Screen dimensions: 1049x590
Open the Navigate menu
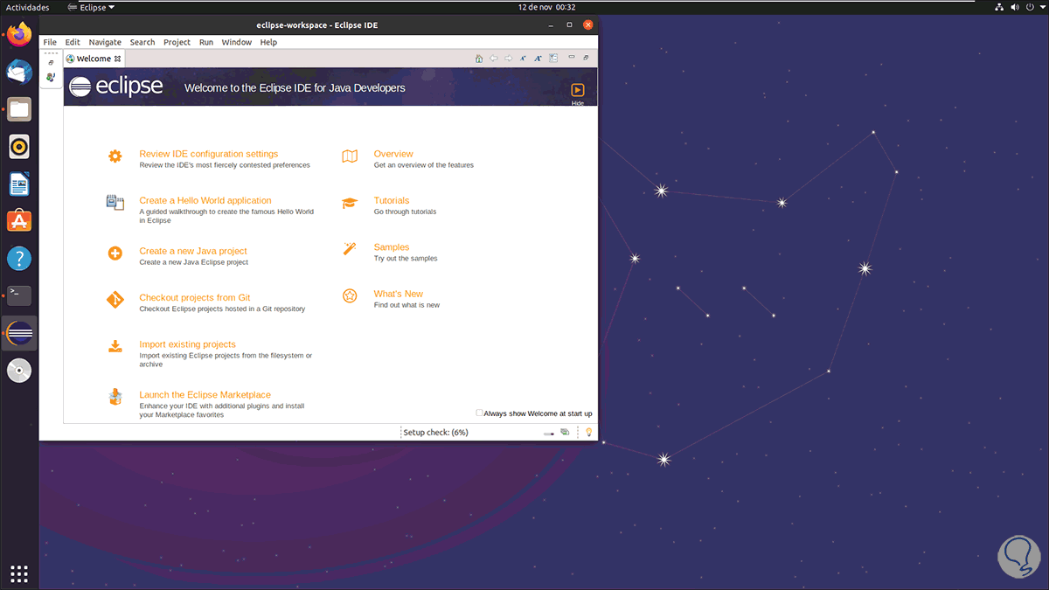(105, 42)
